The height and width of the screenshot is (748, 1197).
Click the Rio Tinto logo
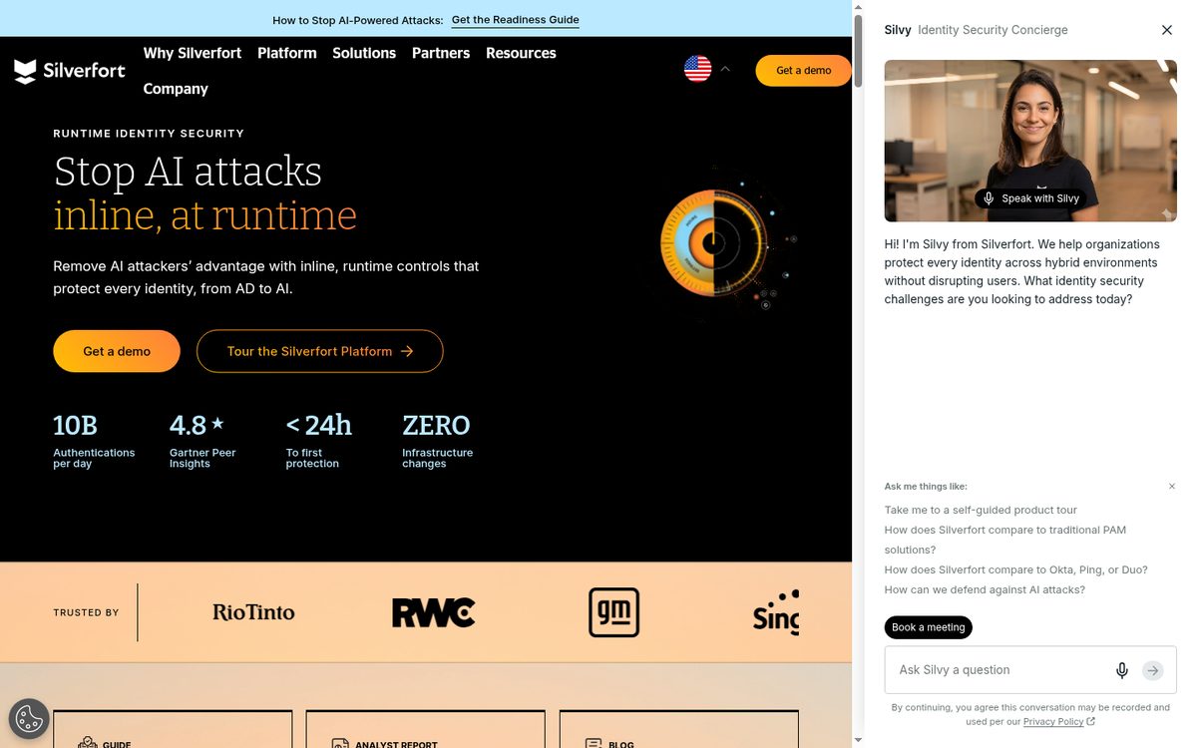coord(253,612)
